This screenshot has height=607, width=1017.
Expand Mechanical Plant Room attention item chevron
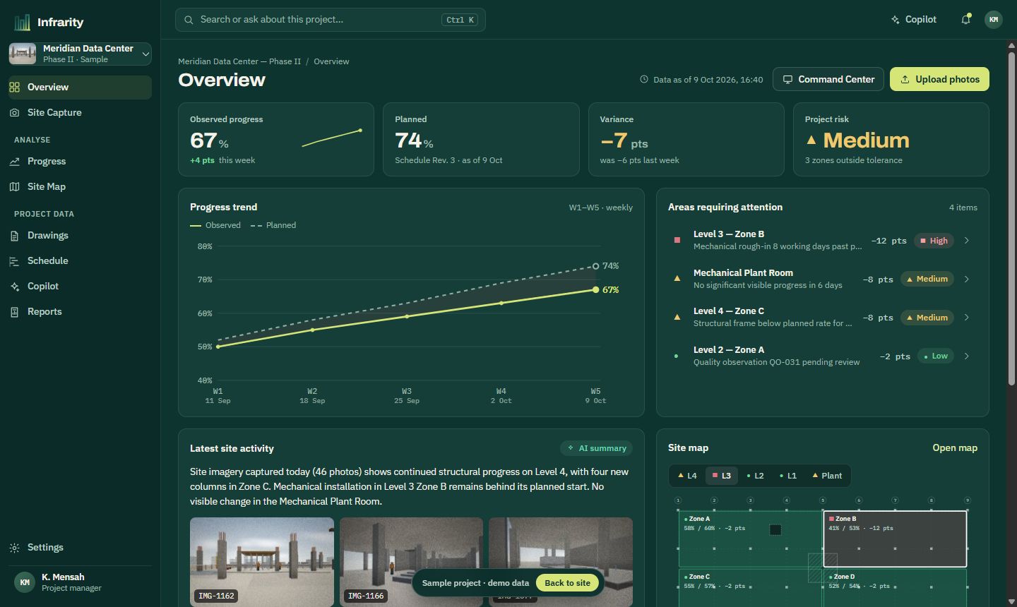pyautogui.click(x=967, y=279)
